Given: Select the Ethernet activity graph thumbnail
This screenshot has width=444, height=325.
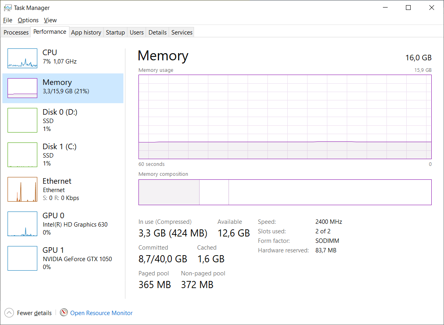Looking at the screenshot, I should (22, 189).
